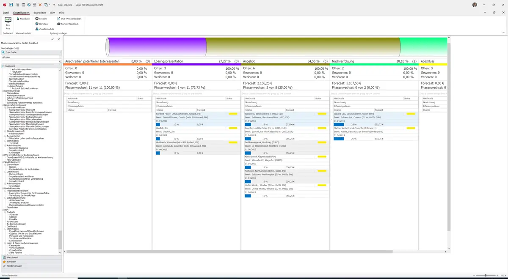Select Importassistent ausführen tree entry
Screen dimensions: 508x279
21,176
